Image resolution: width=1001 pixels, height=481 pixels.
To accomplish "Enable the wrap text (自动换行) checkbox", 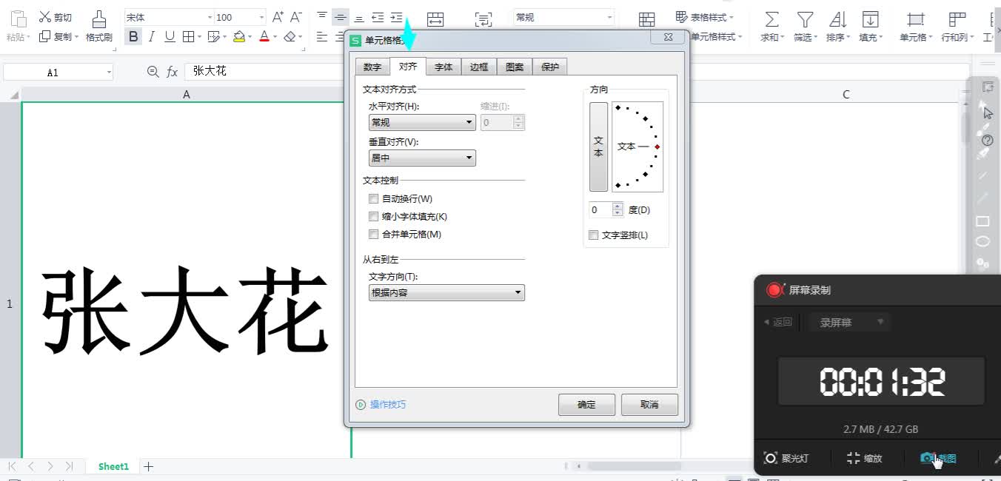I will 373,199.
